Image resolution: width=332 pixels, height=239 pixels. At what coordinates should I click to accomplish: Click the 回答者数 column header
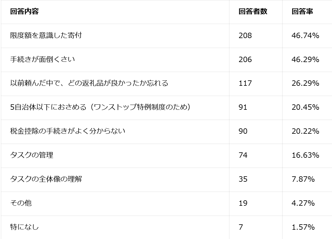[x=253, y=12]
